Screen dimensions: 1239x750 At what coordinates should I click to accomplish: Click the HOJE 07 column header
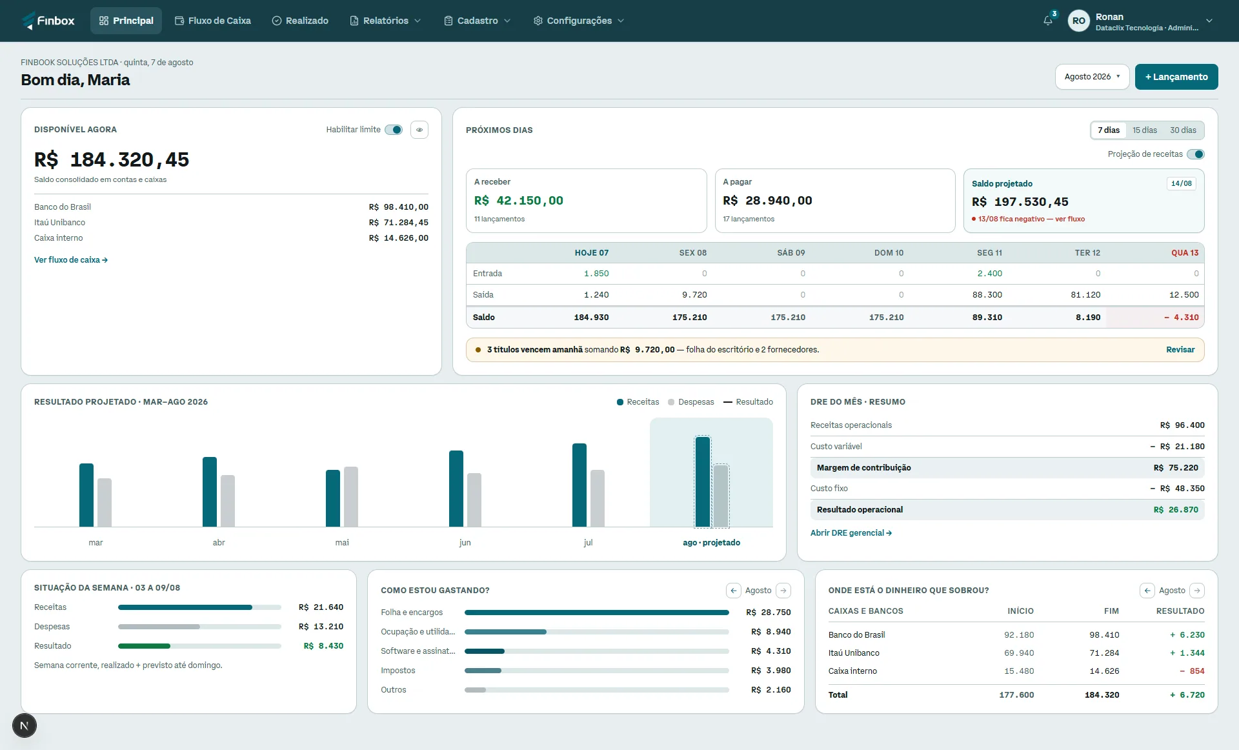coord(591,253)
